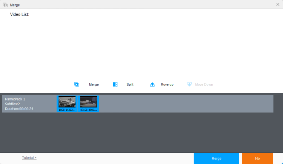Close the Merge dialog window
Image resolution: width=283 pixels, height=164 pixels.
pyautogui.click(x=278, y=4)
